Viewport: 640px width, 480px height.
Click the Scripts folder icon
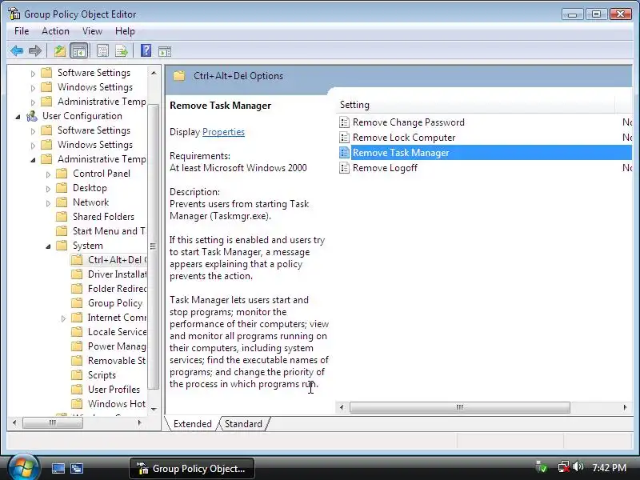77,375
